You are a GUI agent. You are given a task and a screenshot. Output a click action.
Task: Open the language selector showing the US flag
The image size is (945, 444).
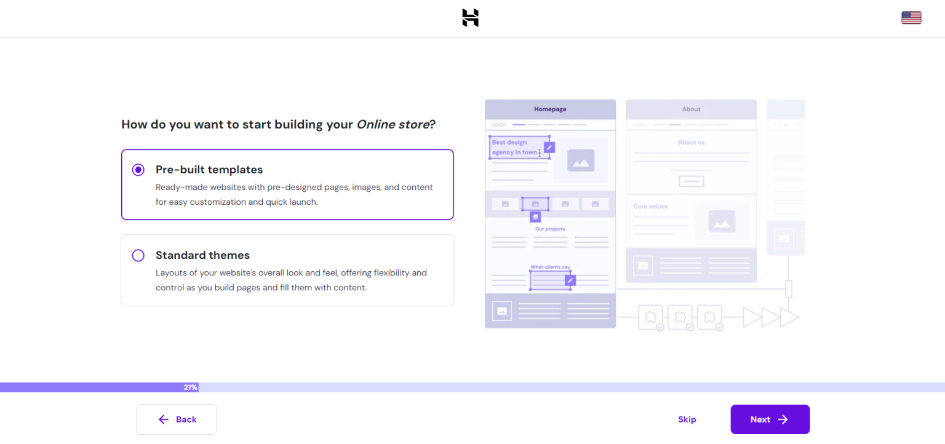tap(911, 18)
